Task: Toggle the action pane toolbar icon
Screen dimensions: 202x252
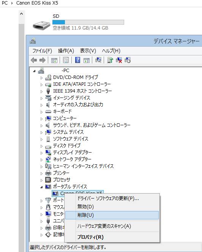Action: 87,60
